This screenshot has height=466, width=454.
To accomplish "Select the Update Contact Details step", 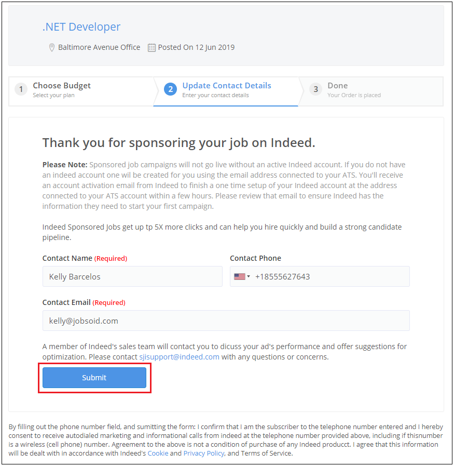I will point(227,86).
